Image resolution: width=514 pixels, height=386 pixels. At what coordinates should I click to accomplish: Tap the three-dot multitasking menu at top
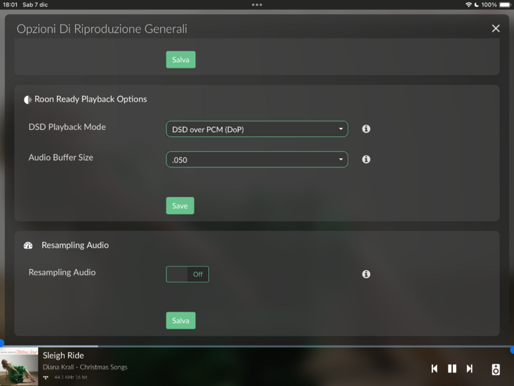tap(257, 5)
